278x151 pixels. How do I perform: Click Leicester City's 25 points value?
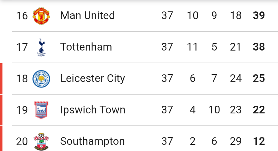pos(259,78)
